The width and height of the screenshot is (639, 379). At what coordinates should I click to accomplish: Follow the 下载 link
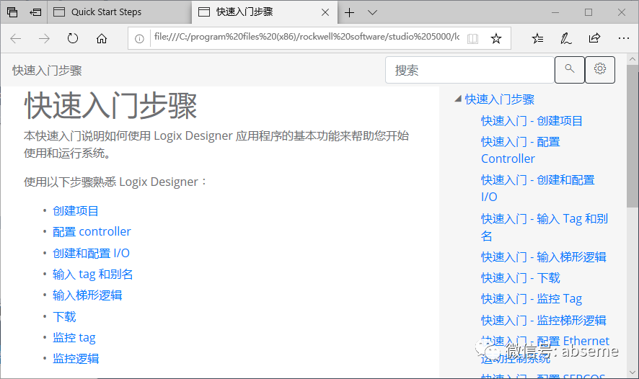[x=64, y=317]
